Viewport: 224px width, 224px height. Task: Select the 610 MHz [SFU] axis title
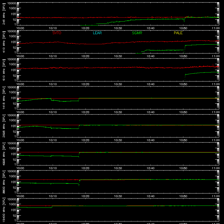point(4,70)
